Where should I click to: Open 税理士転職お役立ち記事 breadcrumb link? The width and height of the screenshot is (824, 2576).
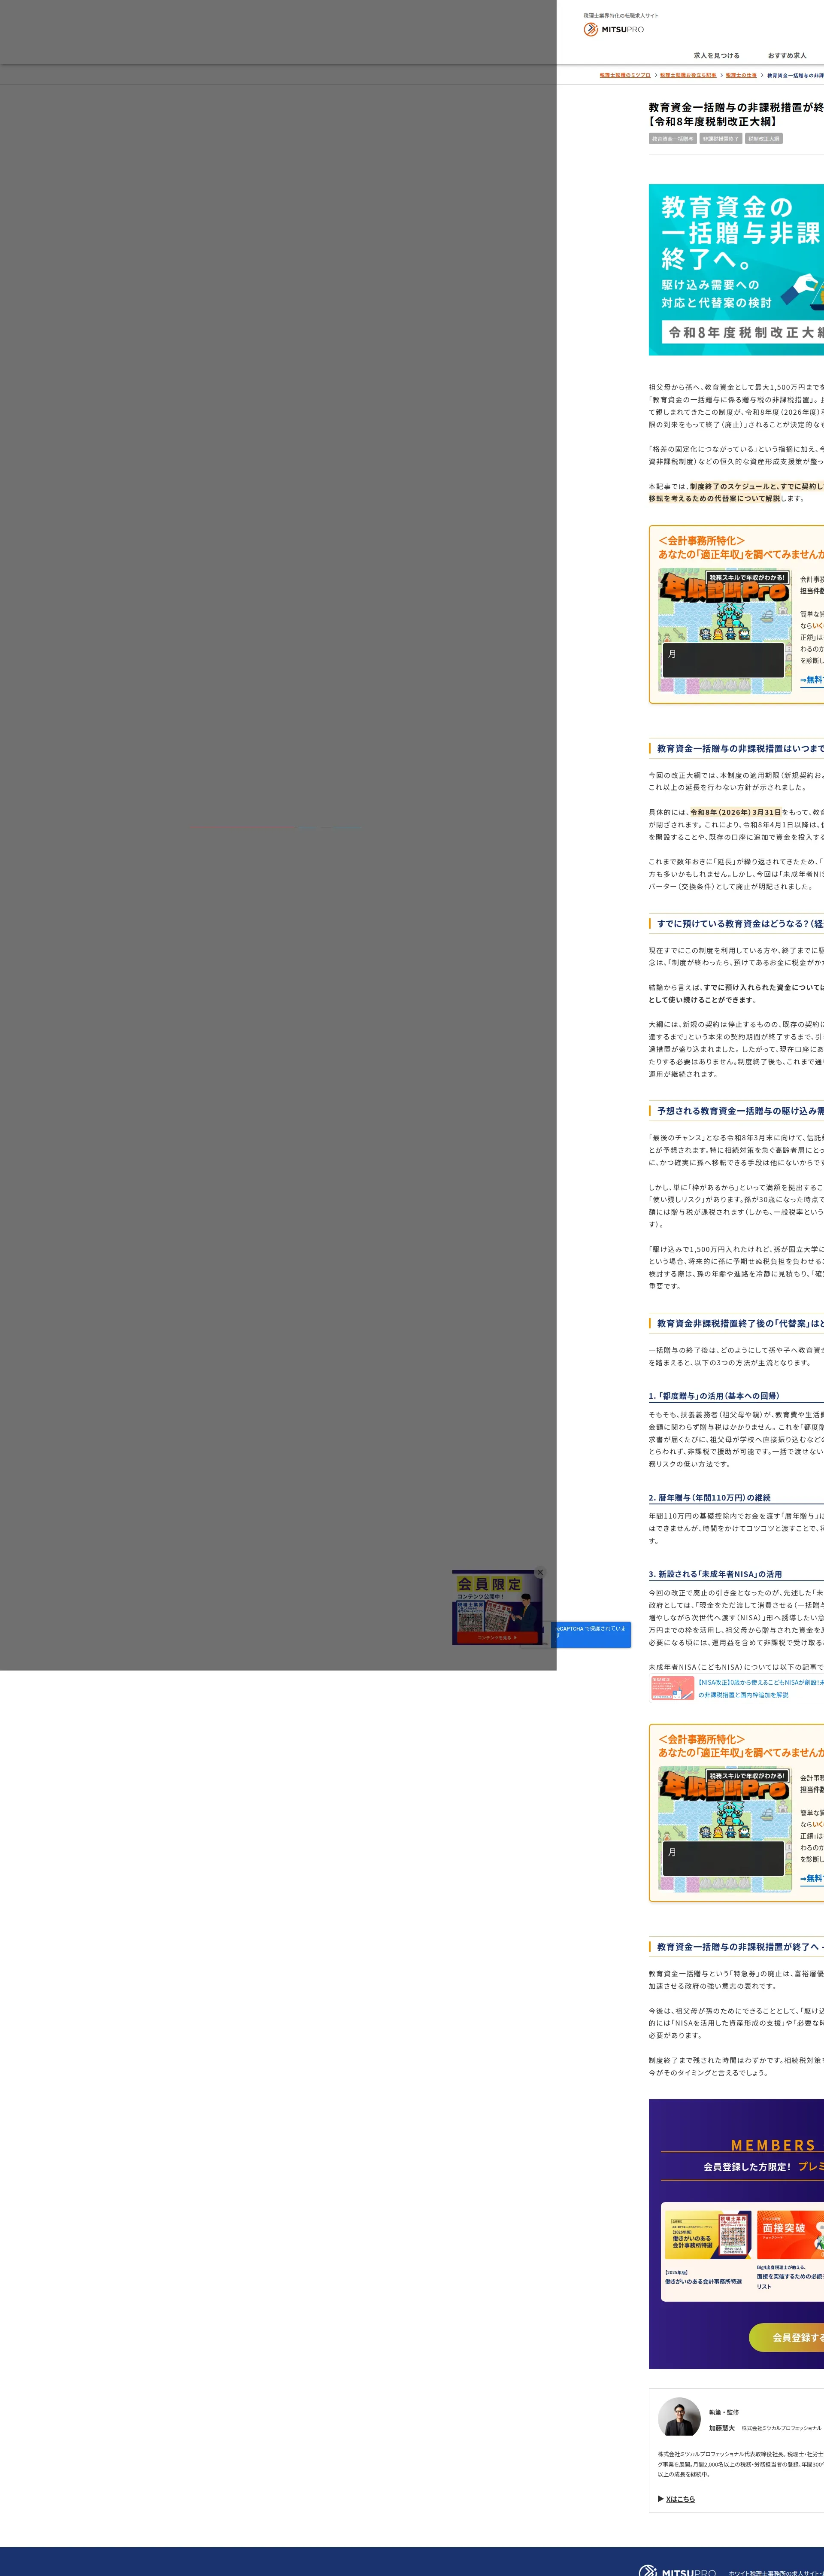[x=688, y=75]
